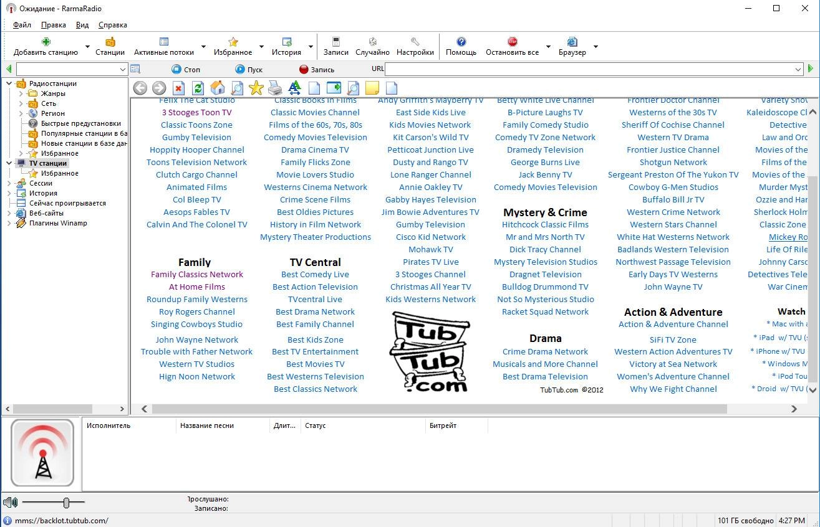This screenshot has height=527, width=820.
Task: Expand the Регион tree node
Action: [x=21, y=113]
